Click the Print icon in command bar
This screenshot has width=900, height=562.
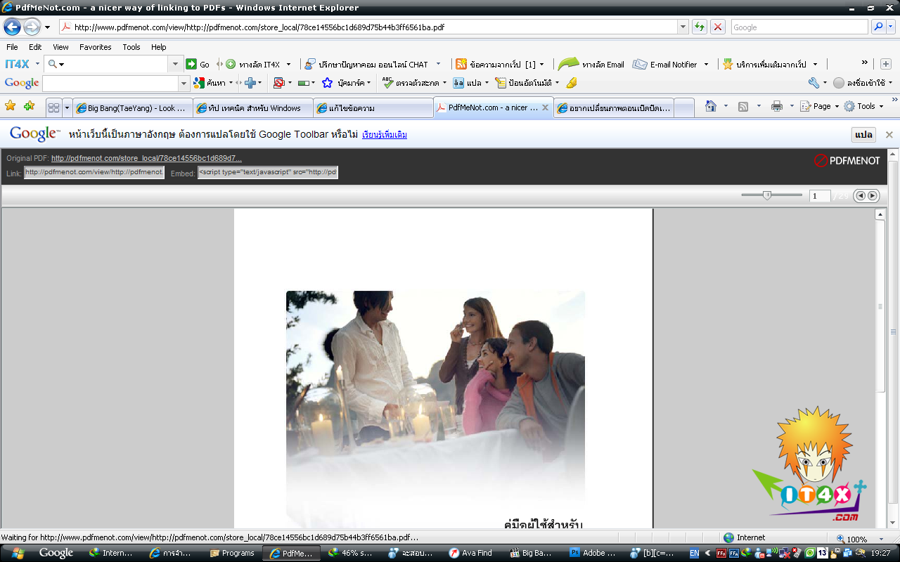pyautogui.click(x=777, y=106)
